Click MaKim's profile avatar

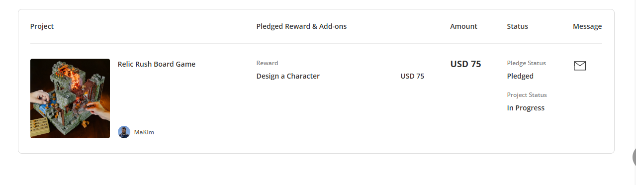124,132
